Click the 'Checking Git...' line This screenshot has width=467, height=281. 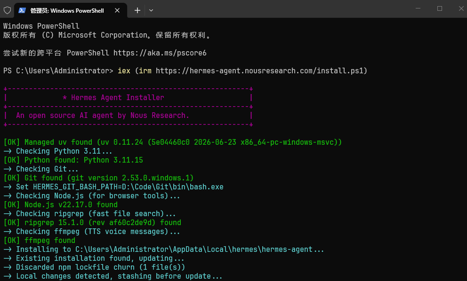coord(41,169)
